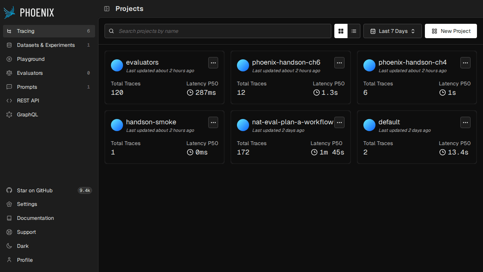The image size is (483, 272).
Task: Click the Tracing count badge 6
Action: tap(88, 31)
